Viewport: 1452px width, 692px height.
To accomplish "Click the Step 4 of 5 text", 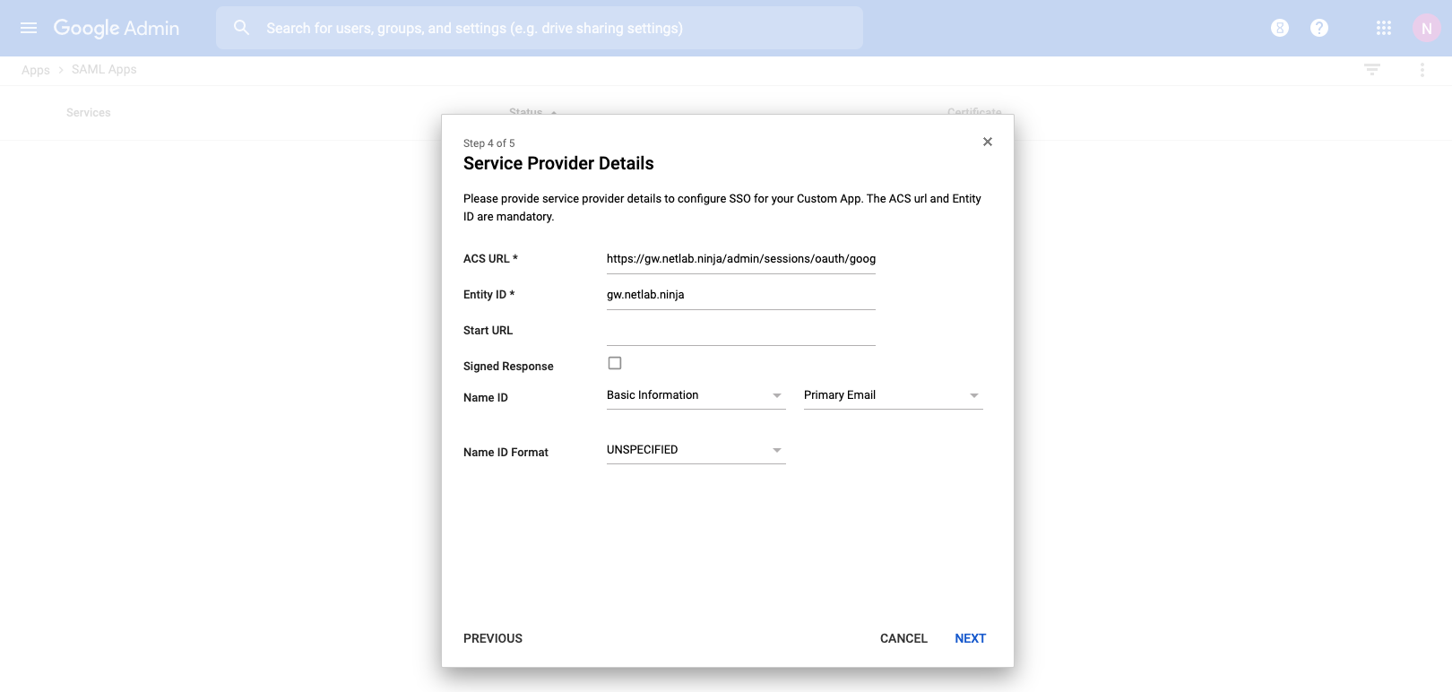I will click(x=489, y=143).
